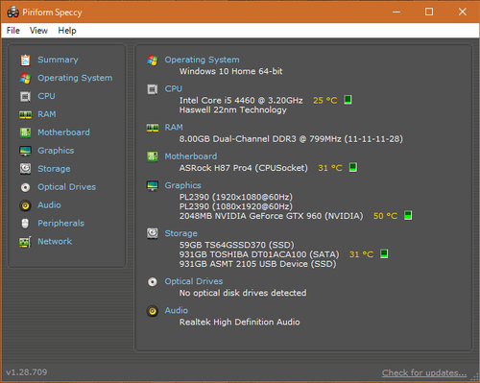Open the Graphics heading in the summary panel
Screen dimensions: 480x383
coord(182,185)
